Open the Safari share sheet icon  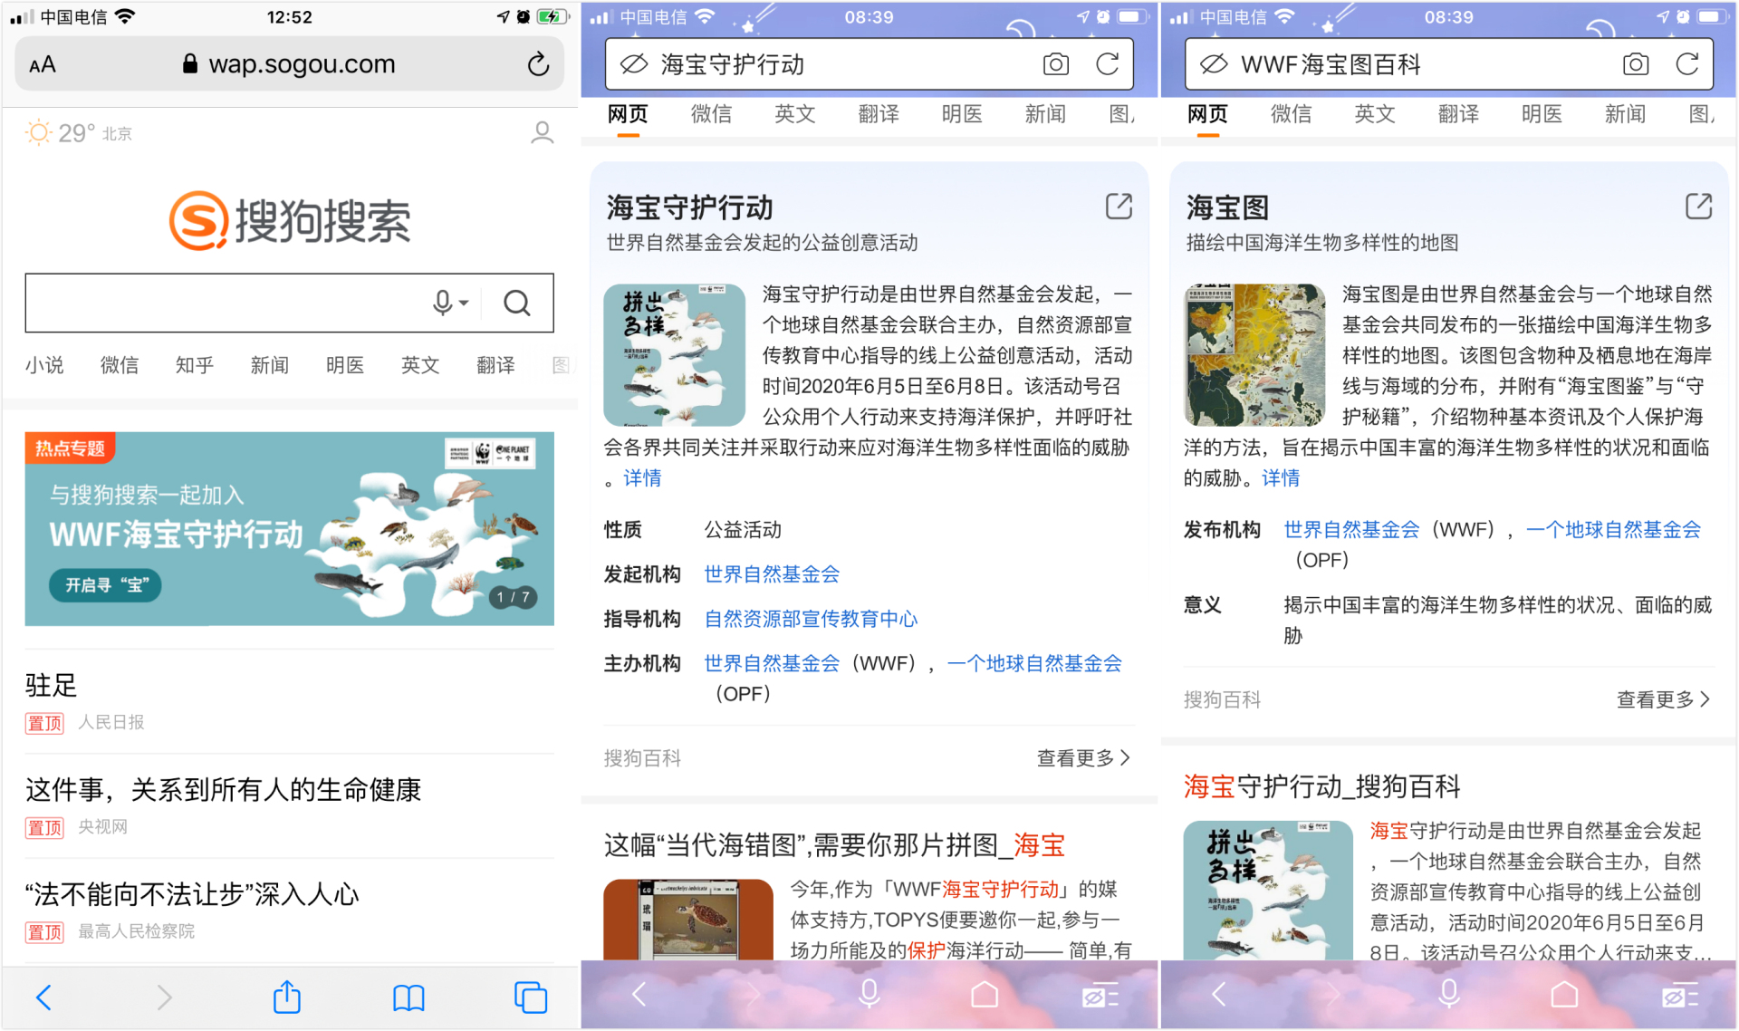[x=286, y=997]
